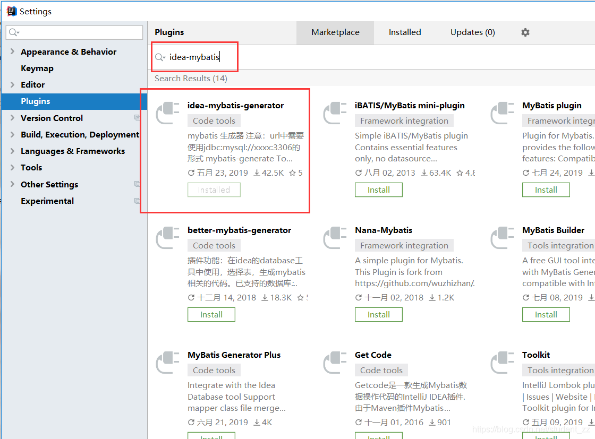Click Framework integration tag of Nana-Mybatis
Image resolution: width=595 pixels, height=439 pixels.
click(404, 246)
